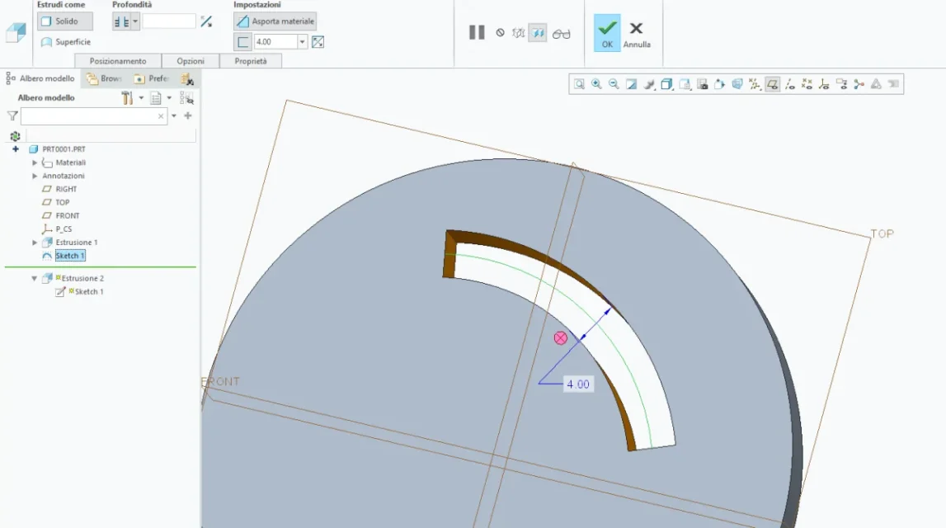
Task: Click the view normal arrow icon
Action: point(720,84)
